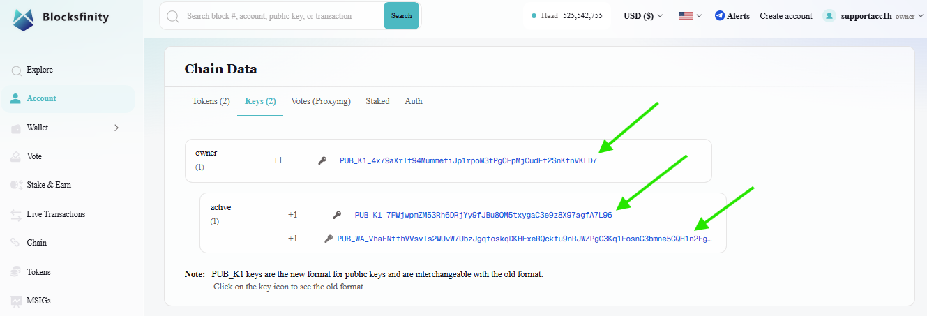The width and height of the screenshot is (927, 316).
Task: Click the active permission label
Action: (220, 207)
